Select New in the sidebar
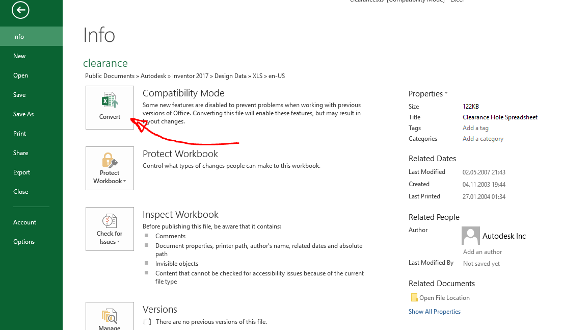 point(19,56)
